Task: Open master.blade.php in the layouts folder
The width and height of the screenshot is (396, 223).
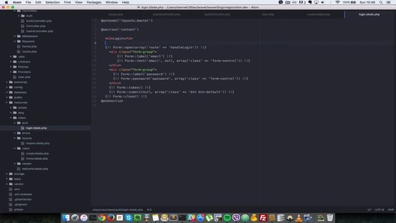Action: 38,143
